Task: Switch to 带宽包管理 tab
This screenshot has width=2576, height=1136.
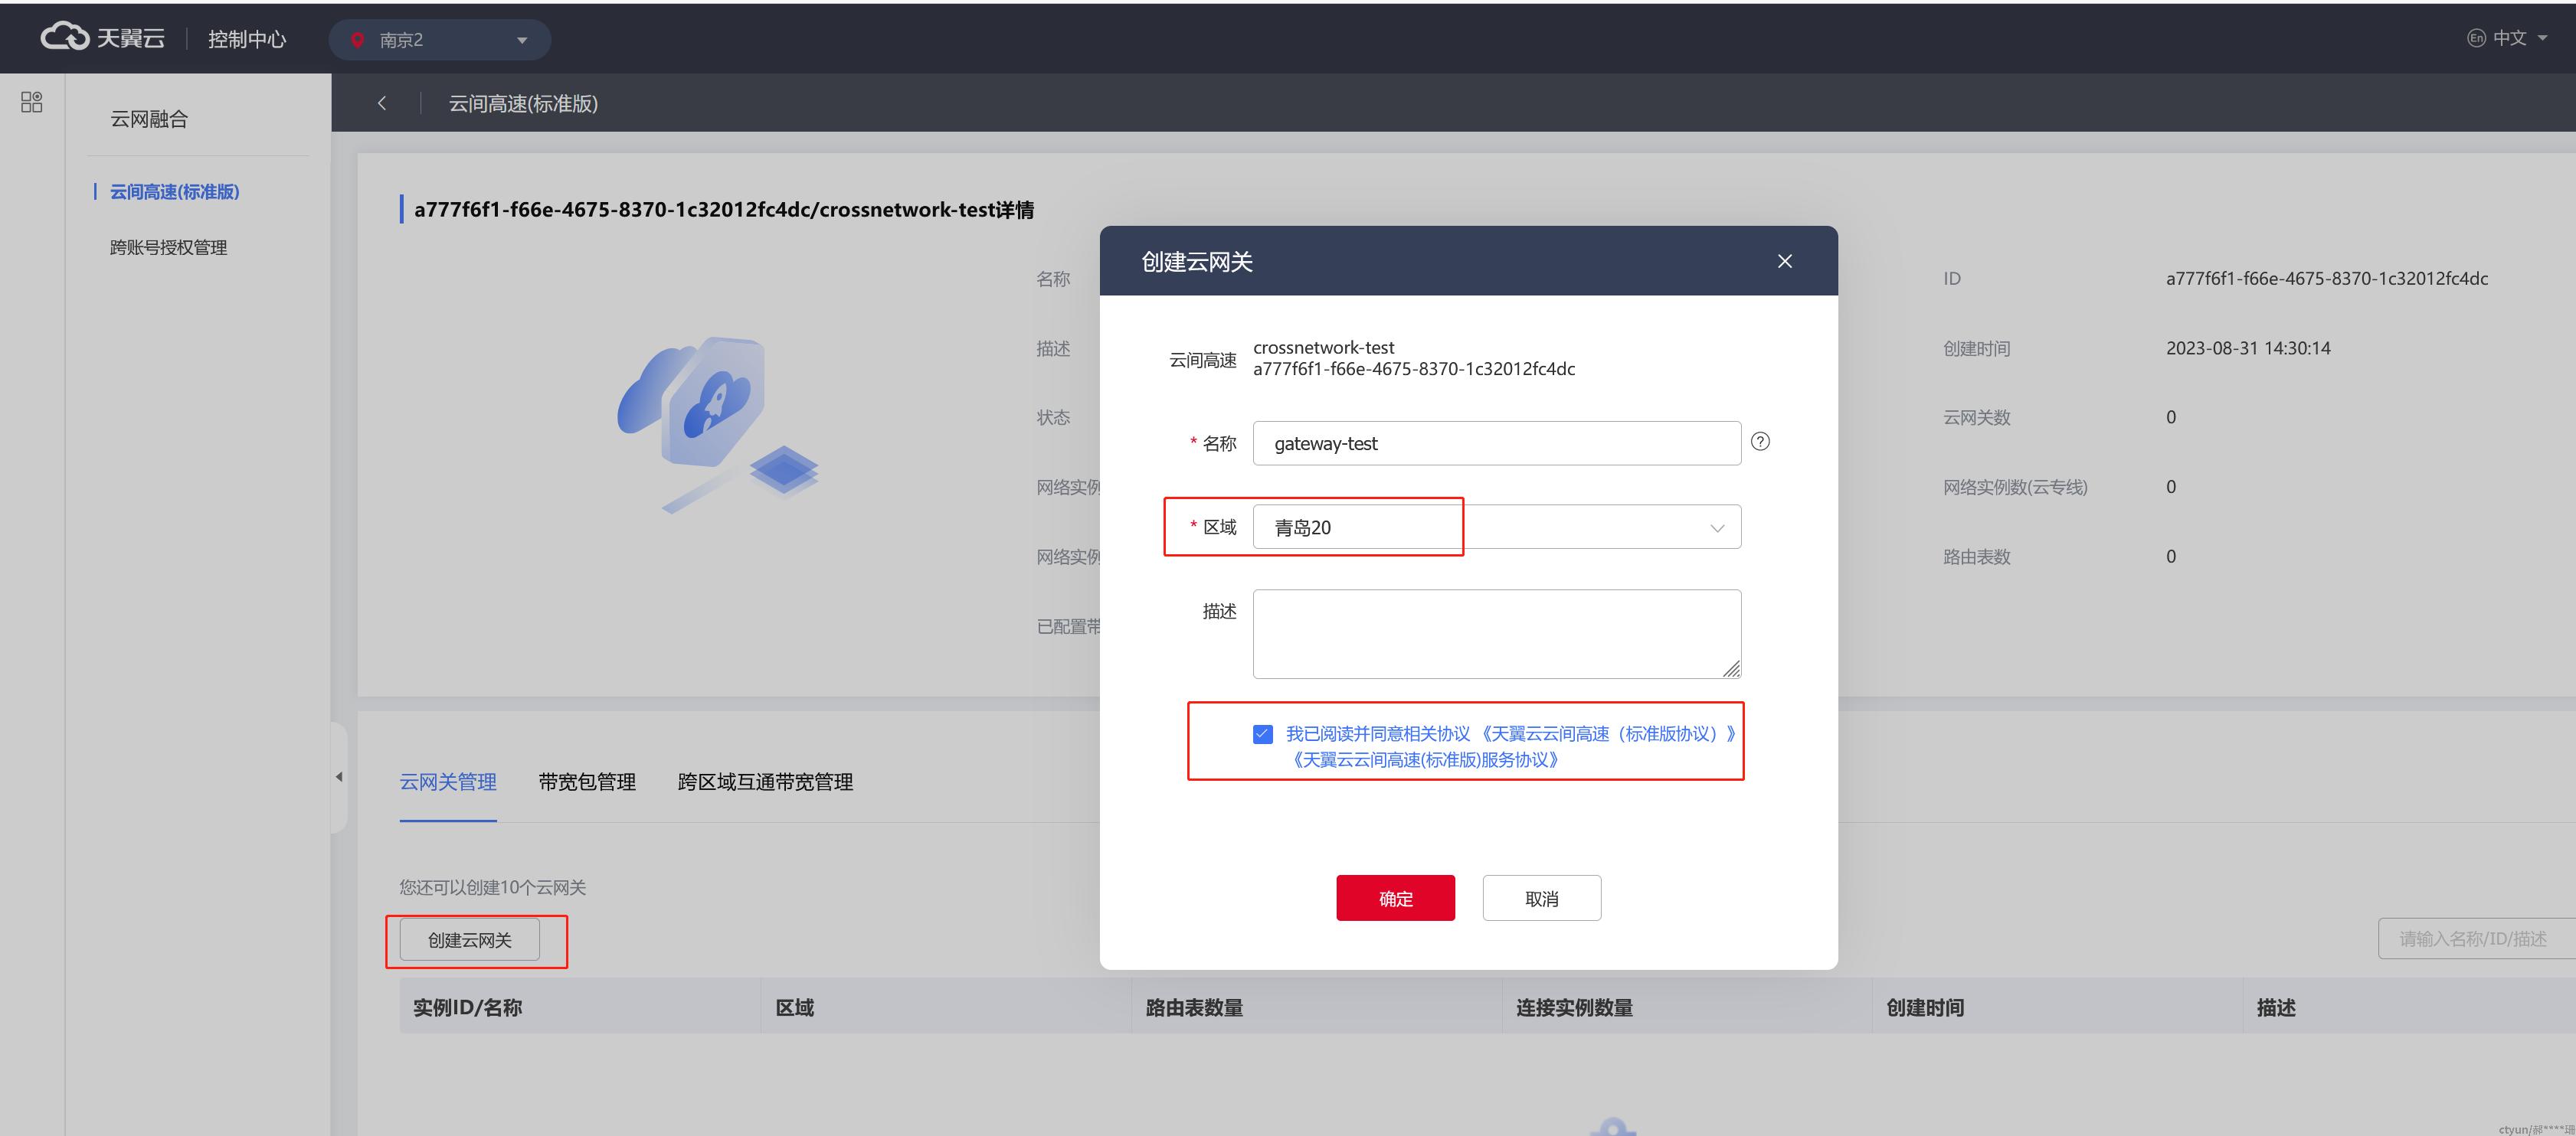Action: [587, 782]
